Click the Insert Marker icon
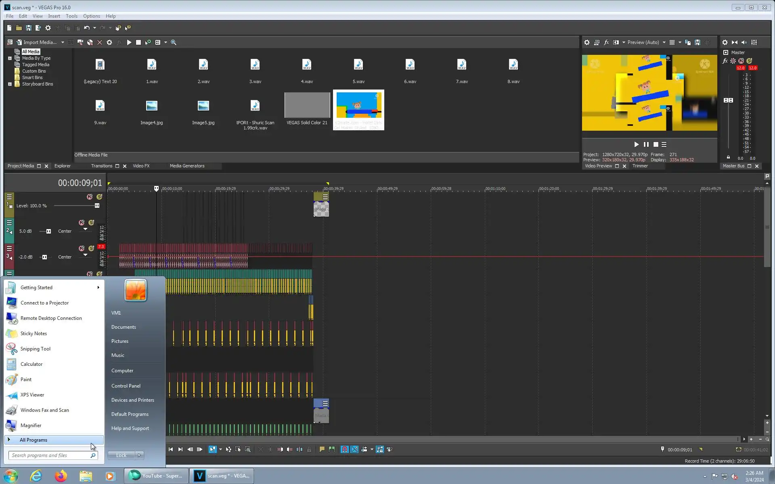Image resolution: width=775 pixels, height=484 pixels. 322,449
